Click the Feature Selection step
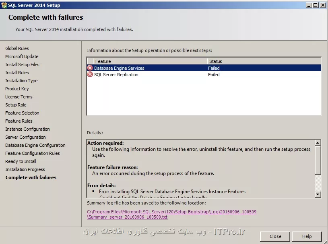The width and height of the screenshot is (328, 244). 22,113
